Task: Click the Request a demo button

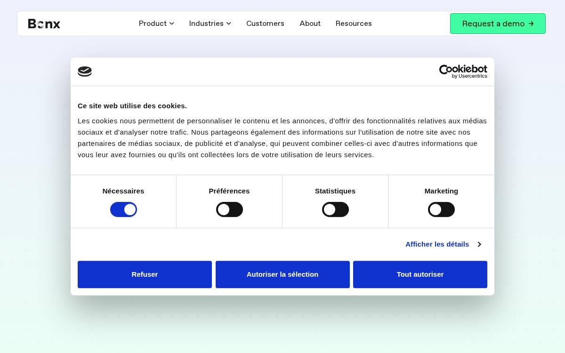Action: tap(498, 24)
